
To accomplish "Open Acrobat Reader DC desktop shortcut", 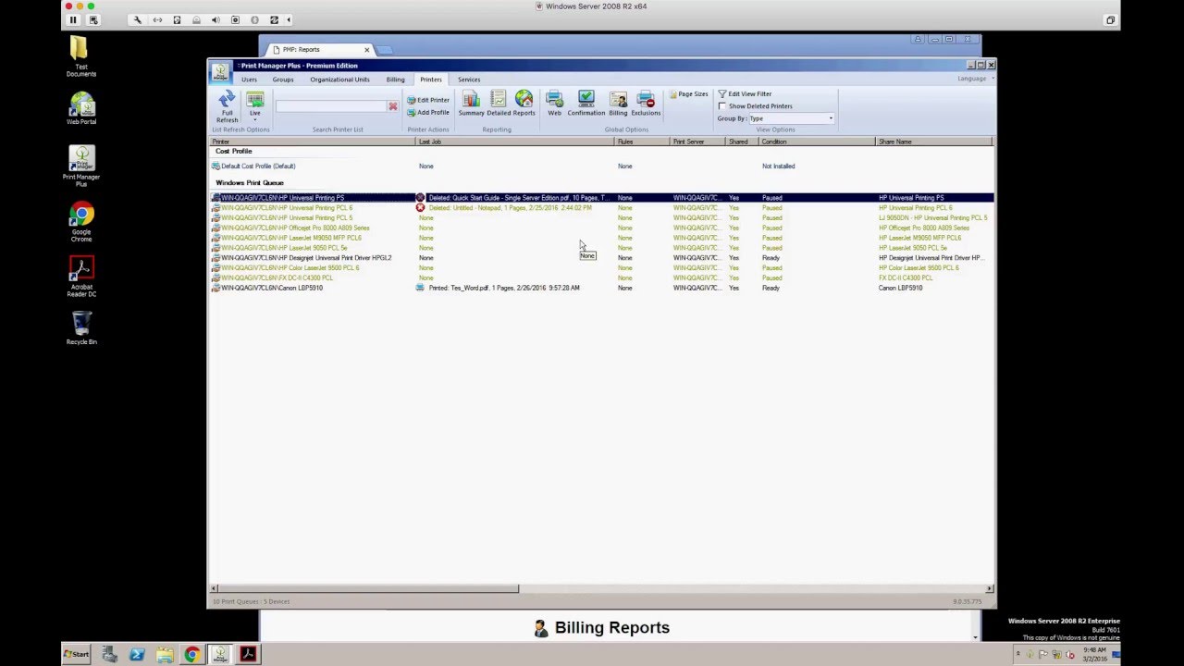I will 81,277.
